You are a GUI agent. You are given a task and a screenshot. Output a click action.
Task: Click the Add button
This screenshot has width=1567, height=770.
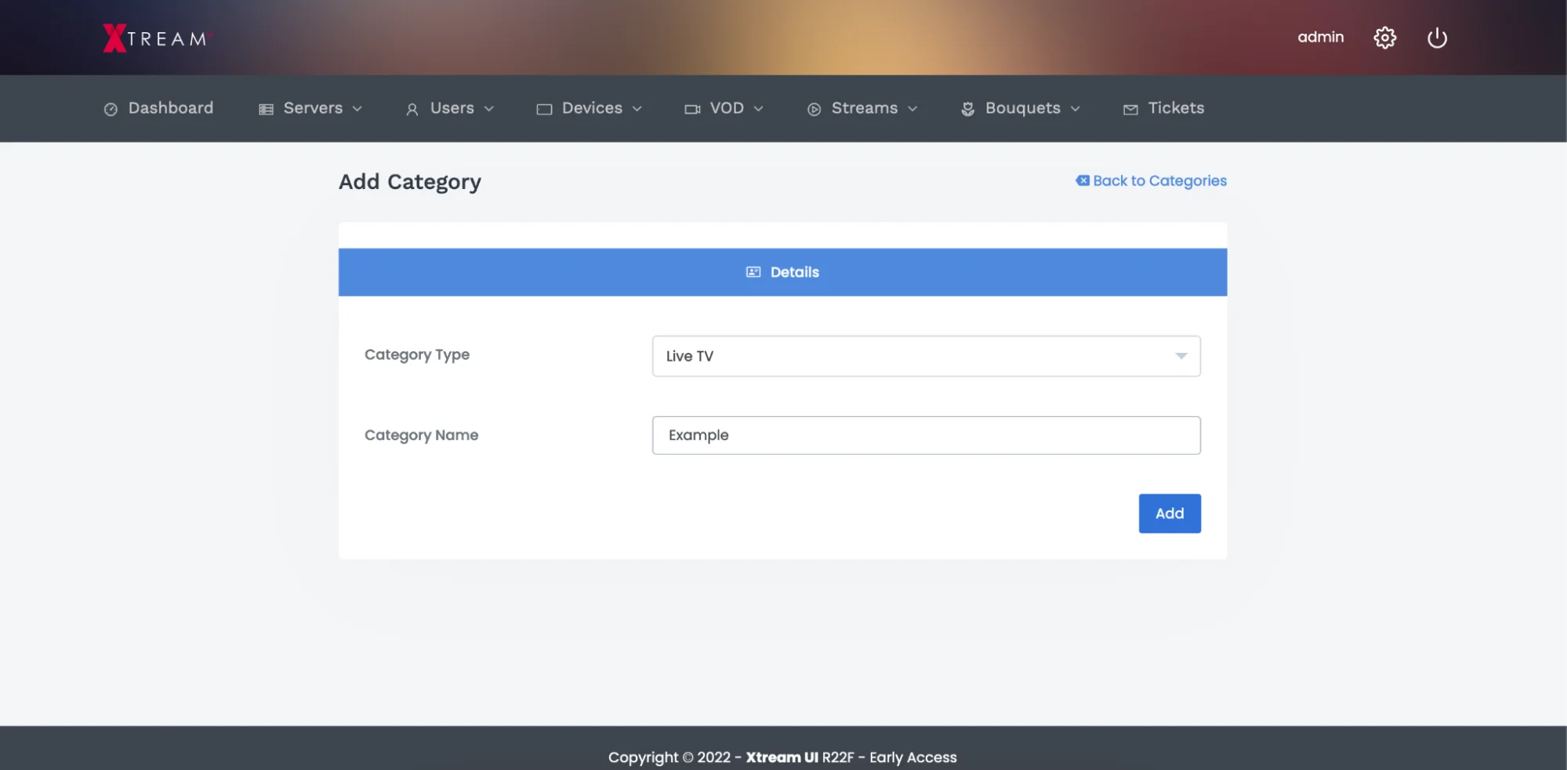pos(1170,514)
